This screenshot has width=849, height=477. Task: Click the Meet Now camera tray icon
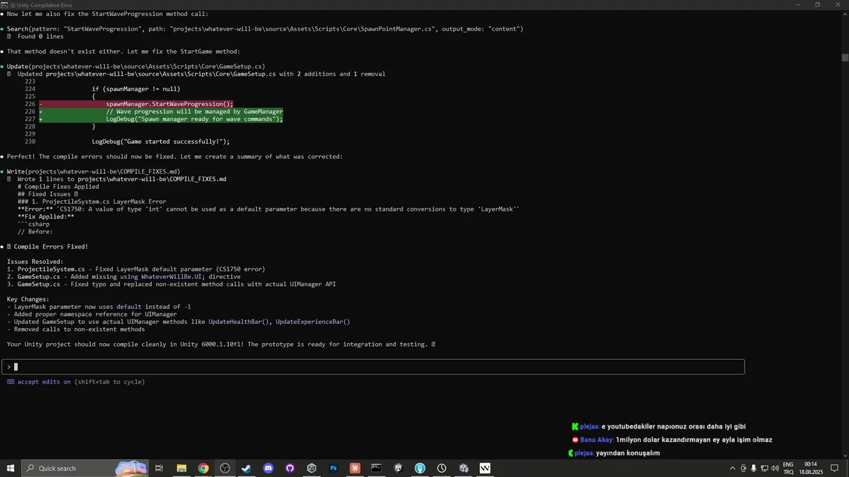click(x=743, y=468)
